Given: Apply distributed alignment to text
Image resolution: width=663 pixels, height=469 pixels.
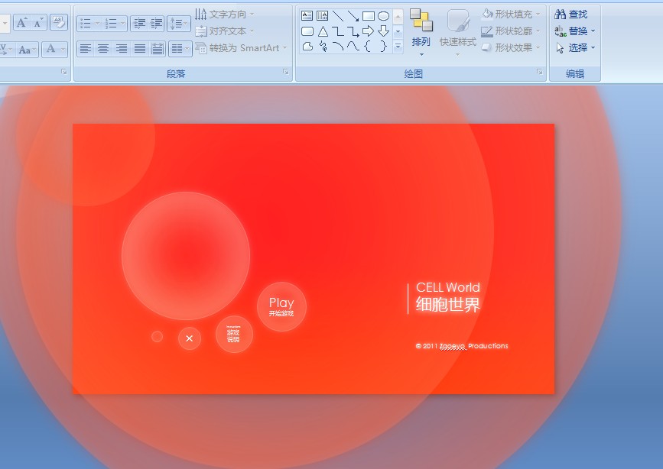Looking at the screenshot, I should tap(158, 49).
